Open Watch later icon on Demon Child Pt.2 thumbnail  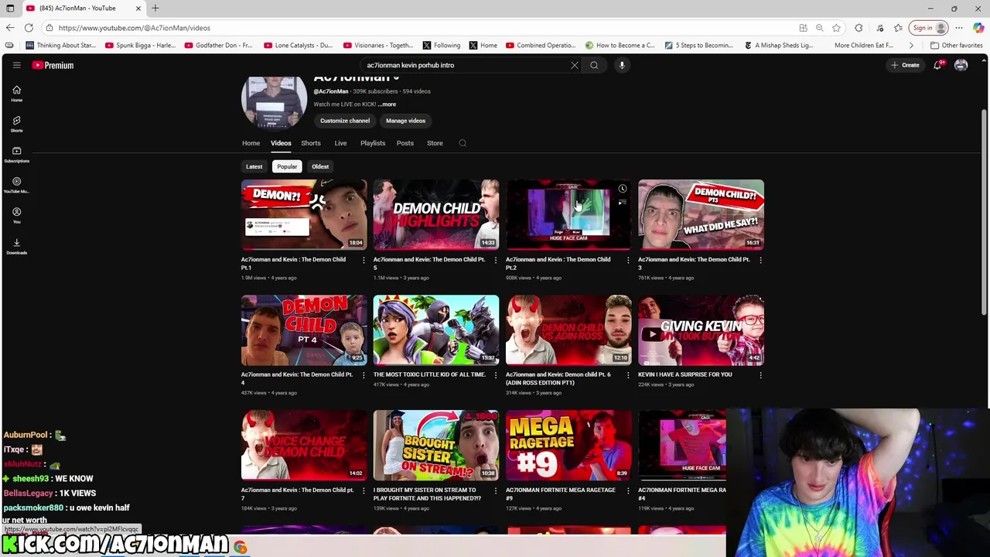622,189
